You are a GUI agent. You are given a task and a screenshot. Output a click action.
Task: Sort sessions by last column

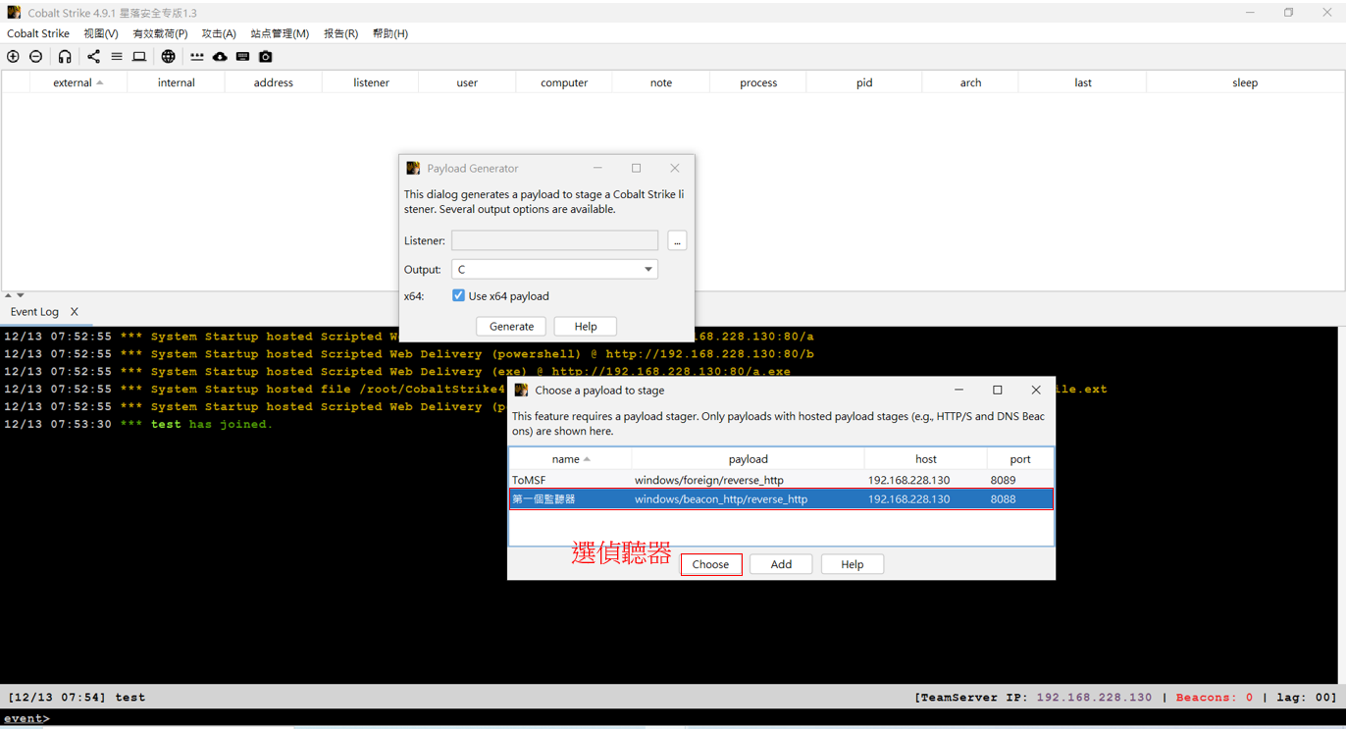pos(1082,82)
